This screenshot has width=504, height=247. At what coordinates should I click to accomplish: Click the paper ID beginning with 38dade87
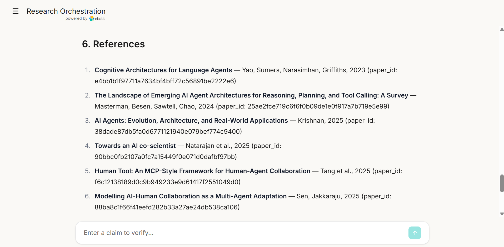(x=167, y=132)
